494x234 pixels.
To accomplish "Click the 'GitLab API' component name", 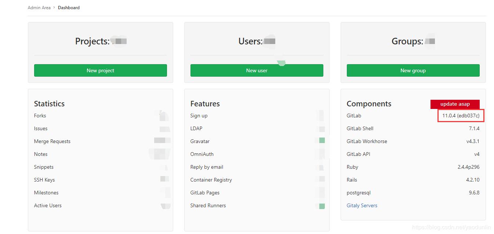I will coord(359,154).
